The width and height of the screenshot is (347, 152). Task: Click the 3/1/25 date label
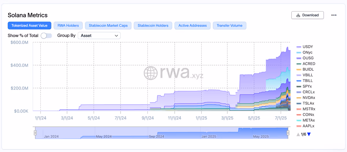tap(227, 118)
